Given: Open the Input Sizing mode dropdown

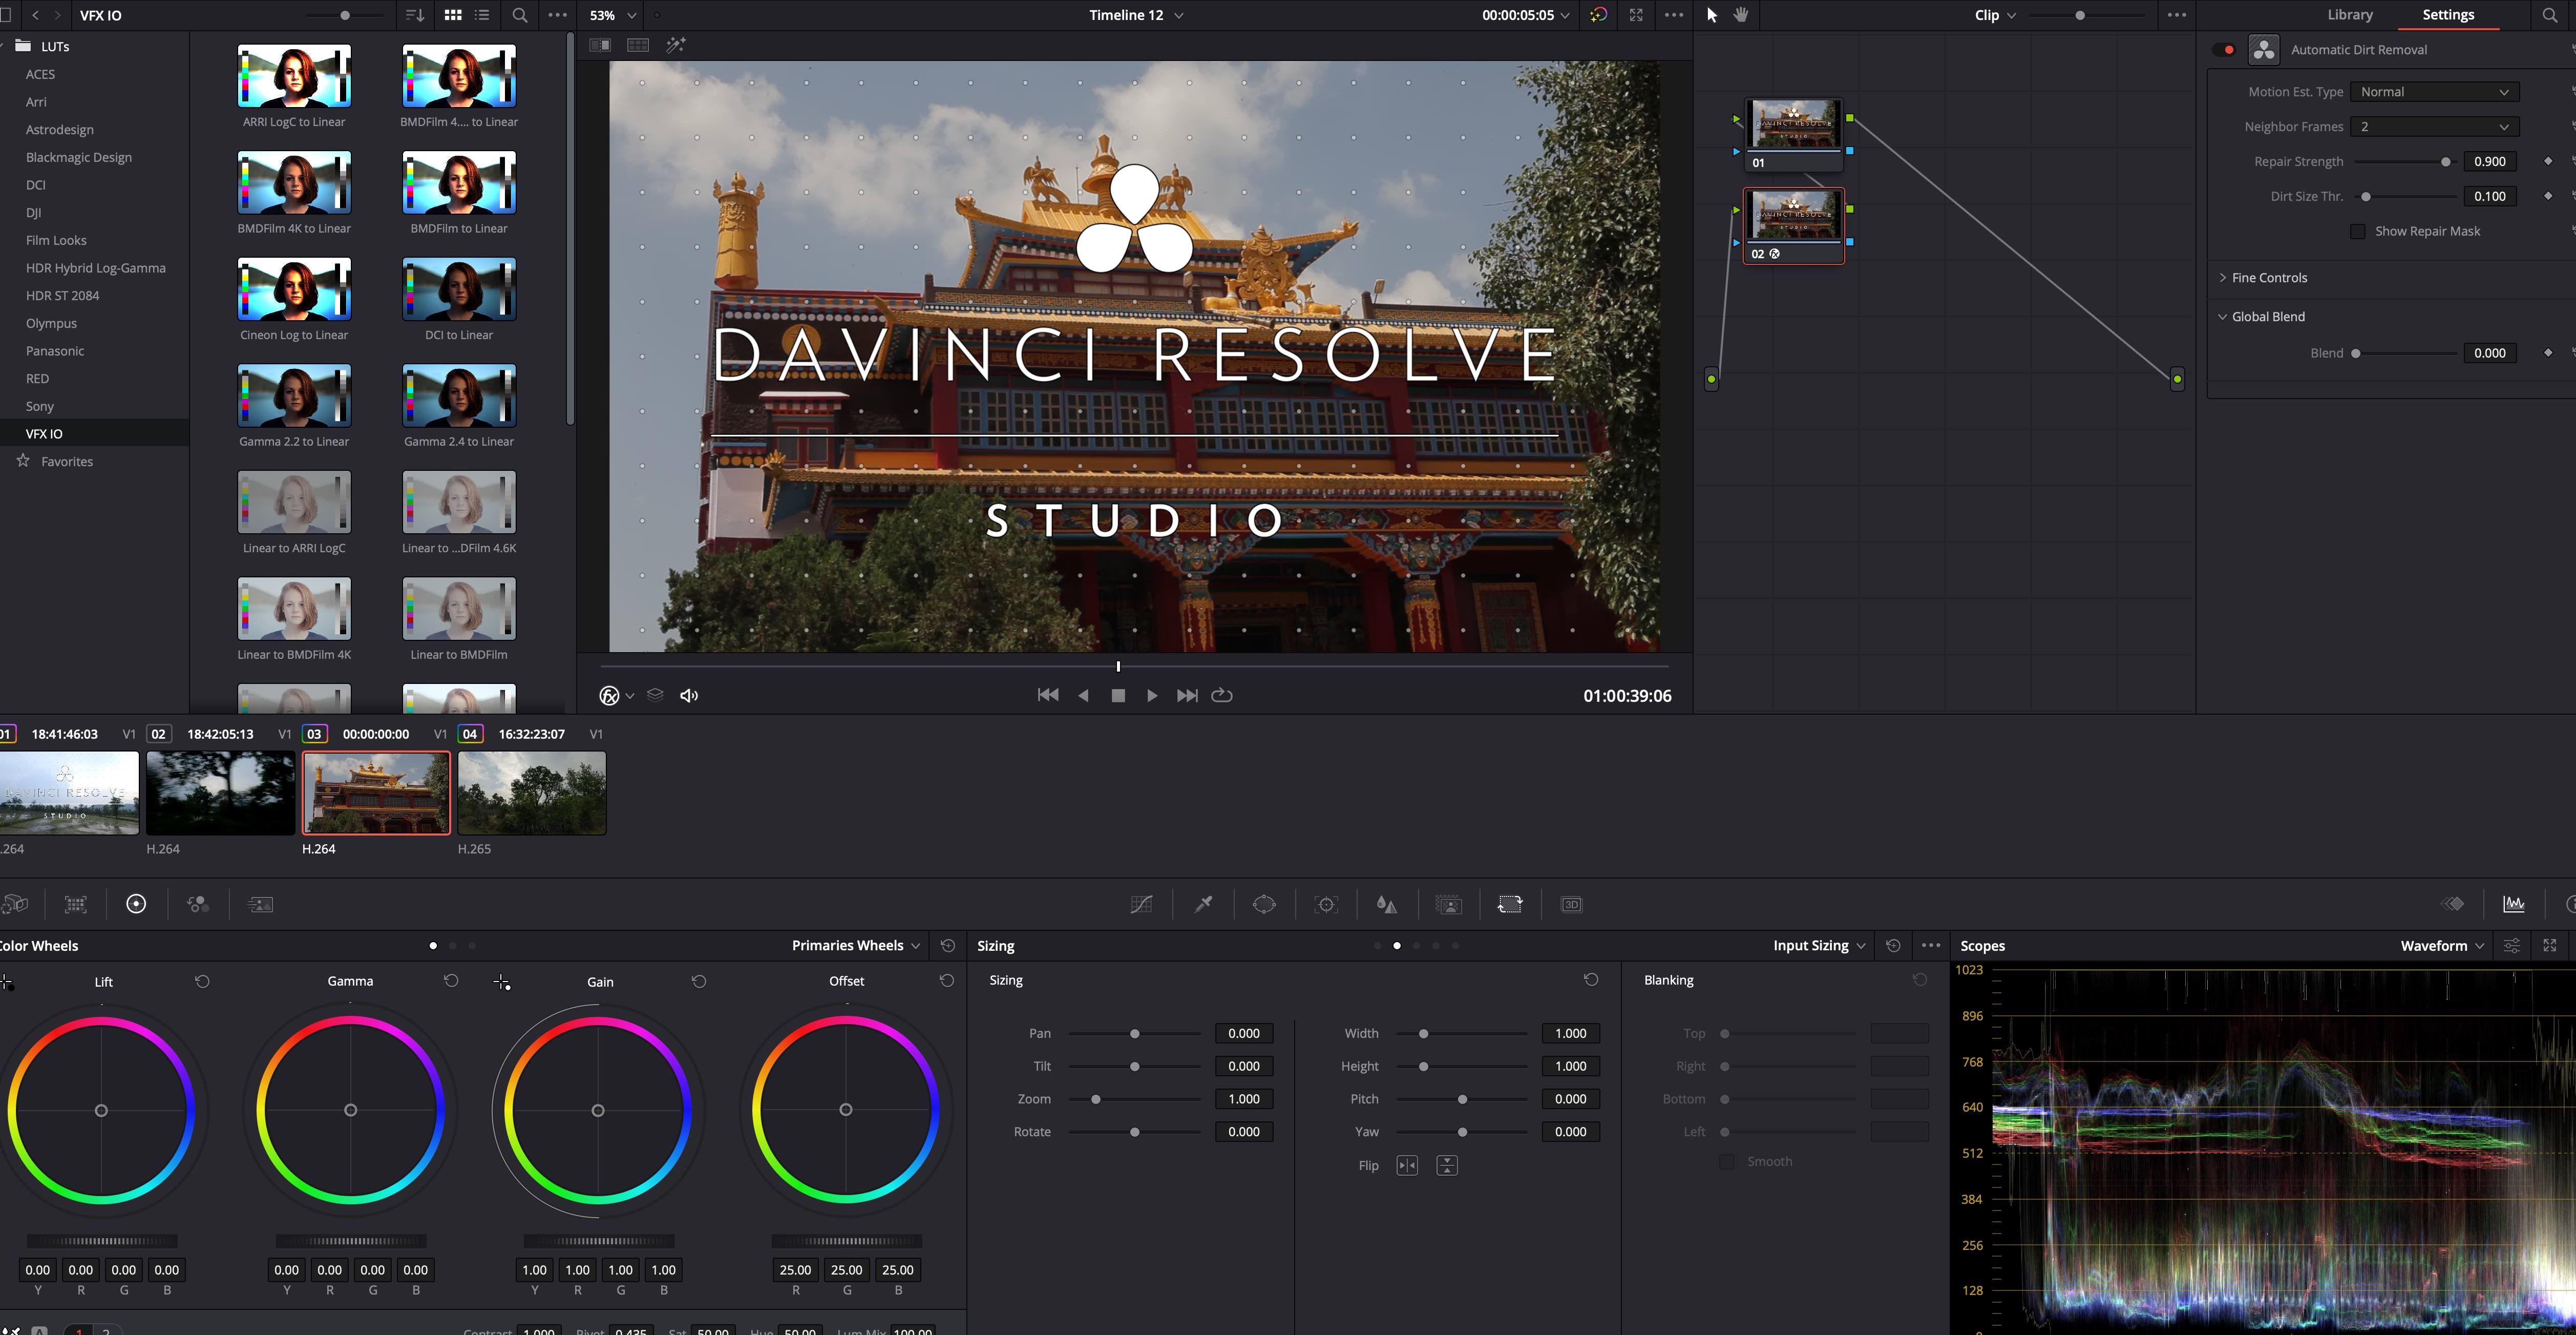Looking at the screenshot, I should point(1819,945).
